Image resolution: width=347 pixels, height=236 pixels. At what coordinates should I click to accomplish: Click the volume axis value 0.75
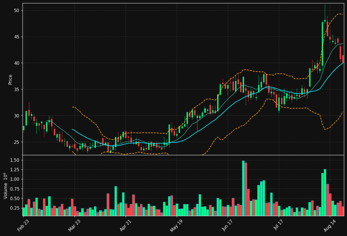tap(15, 189)
